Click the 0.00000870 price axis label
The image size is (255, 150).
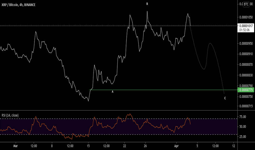click(246, 65)
